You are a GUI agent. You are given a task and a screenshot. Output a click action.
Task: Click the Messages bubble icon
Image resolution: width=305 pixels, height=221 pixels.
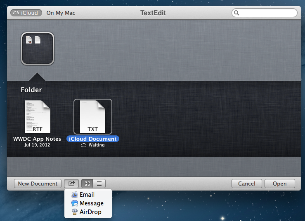coord(75,203)
